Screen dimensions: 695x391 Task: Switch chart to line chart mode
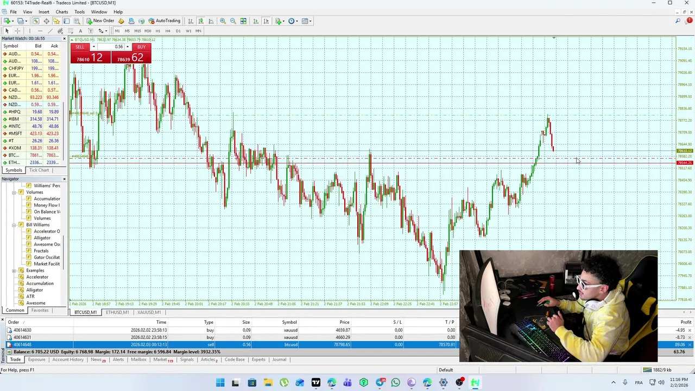pos(211,21)
